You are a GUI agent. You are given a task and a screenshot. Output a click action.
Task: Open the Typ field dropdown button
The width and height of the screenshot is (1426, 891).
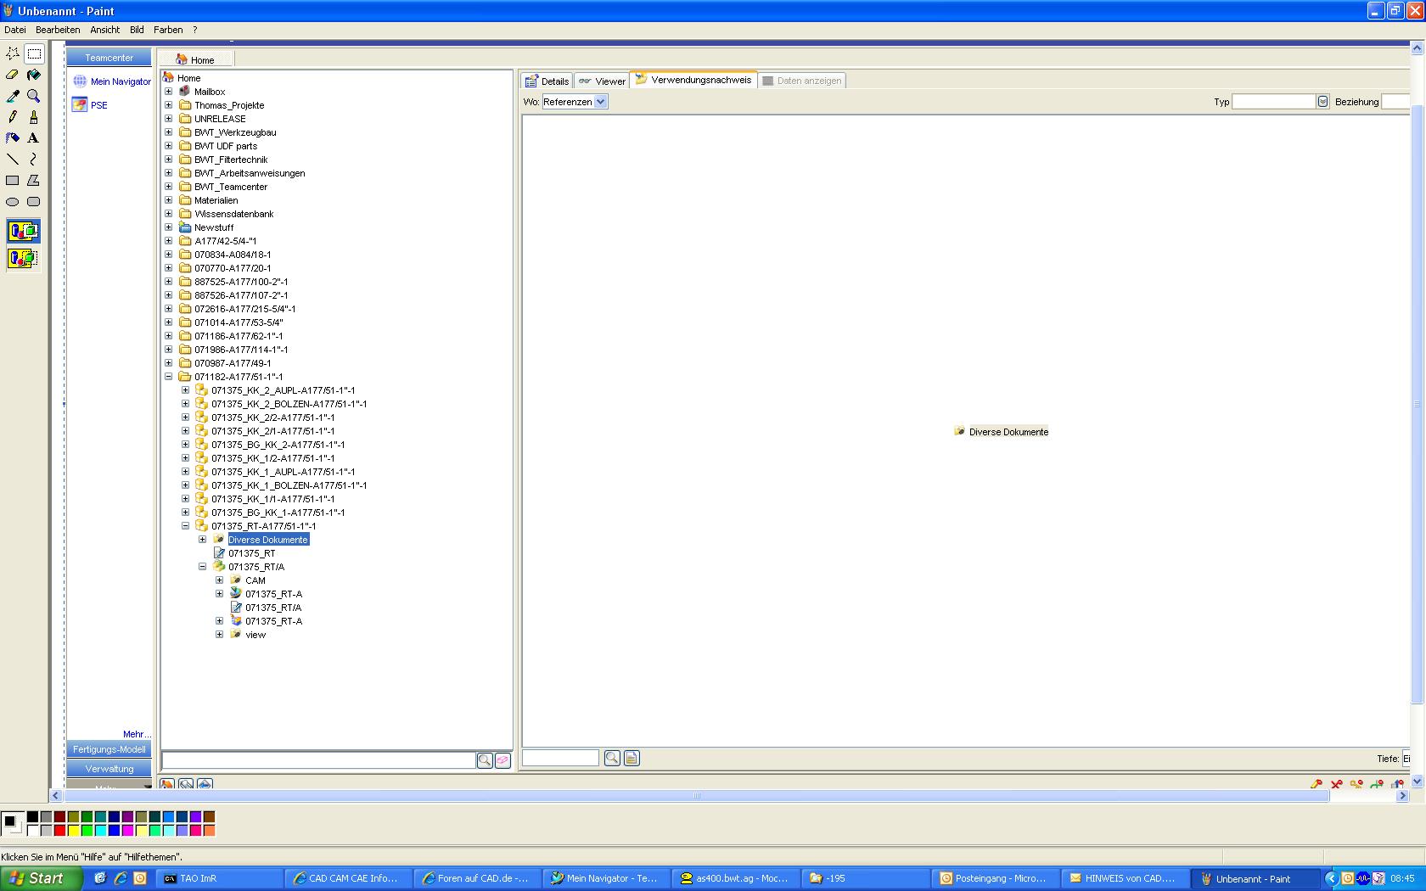tap(1322, 102)
